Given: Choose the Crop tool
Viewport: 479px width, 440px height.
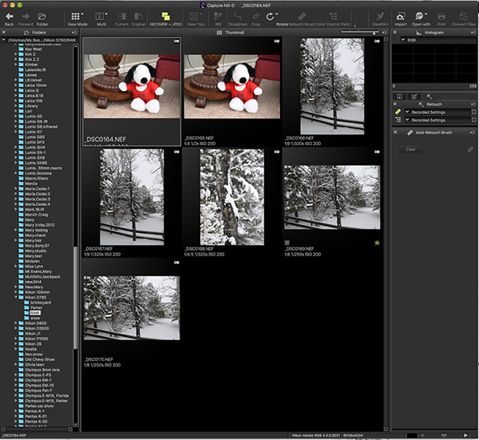Looking at the screenshot, I should [255, 17].
